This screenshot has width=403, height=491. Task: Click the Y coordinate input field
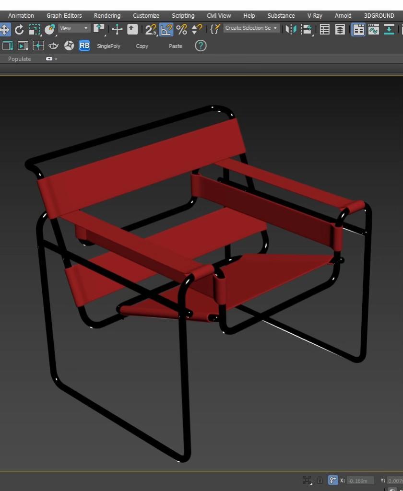[x=395, y=480]
